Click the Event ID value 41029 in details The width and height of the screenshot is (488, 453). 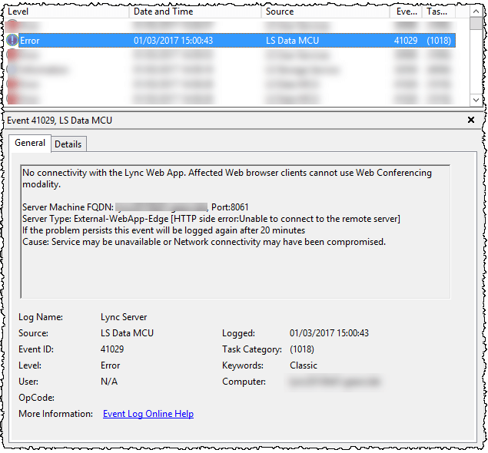[112, 349]
